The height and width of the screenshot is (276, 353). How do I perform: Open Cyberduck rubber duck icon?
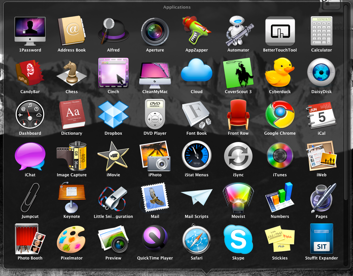click(280, 72)
